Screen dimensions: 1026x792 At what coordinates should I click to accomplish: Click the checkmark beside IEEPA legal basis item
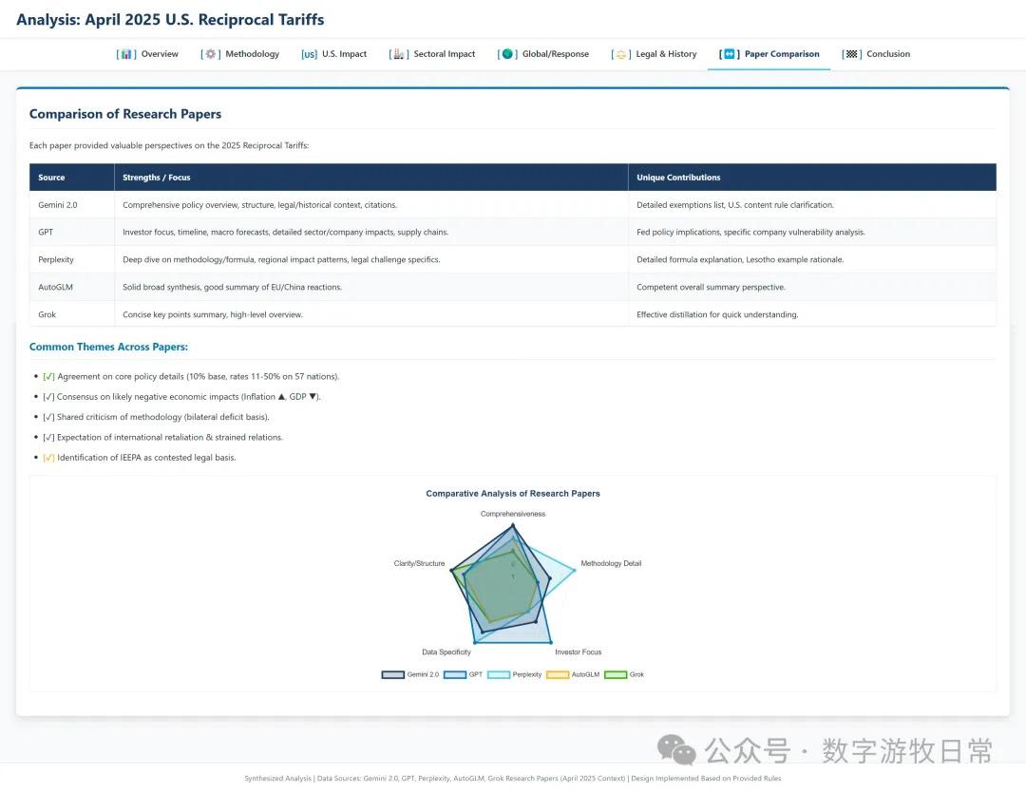[x=48, y=458]
